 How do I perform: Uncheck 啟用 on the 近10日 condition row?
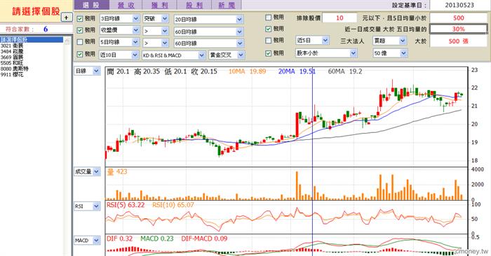point(80,55)
